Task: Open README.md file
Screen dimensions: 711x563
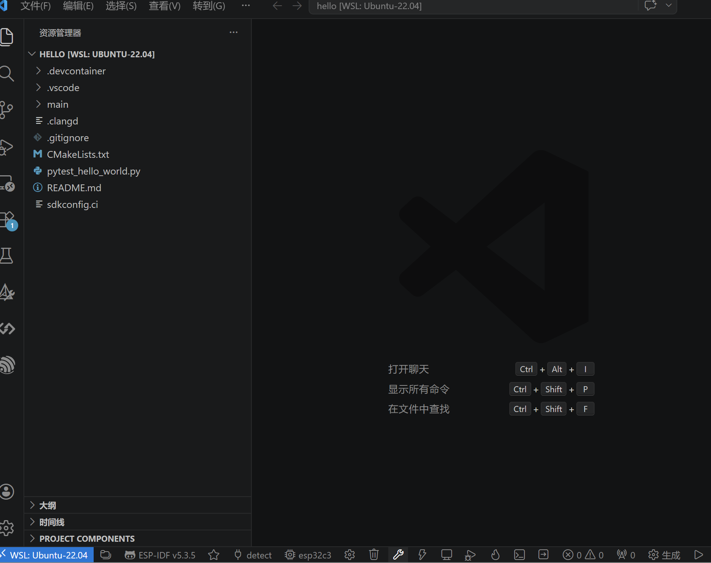Action: (x=138, y=188)
